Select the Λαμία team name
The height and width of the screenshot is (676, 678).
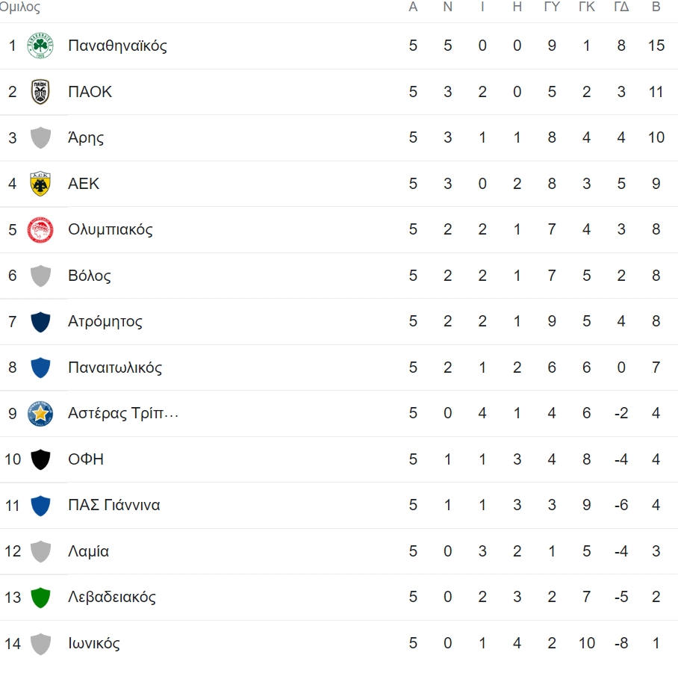88,551
